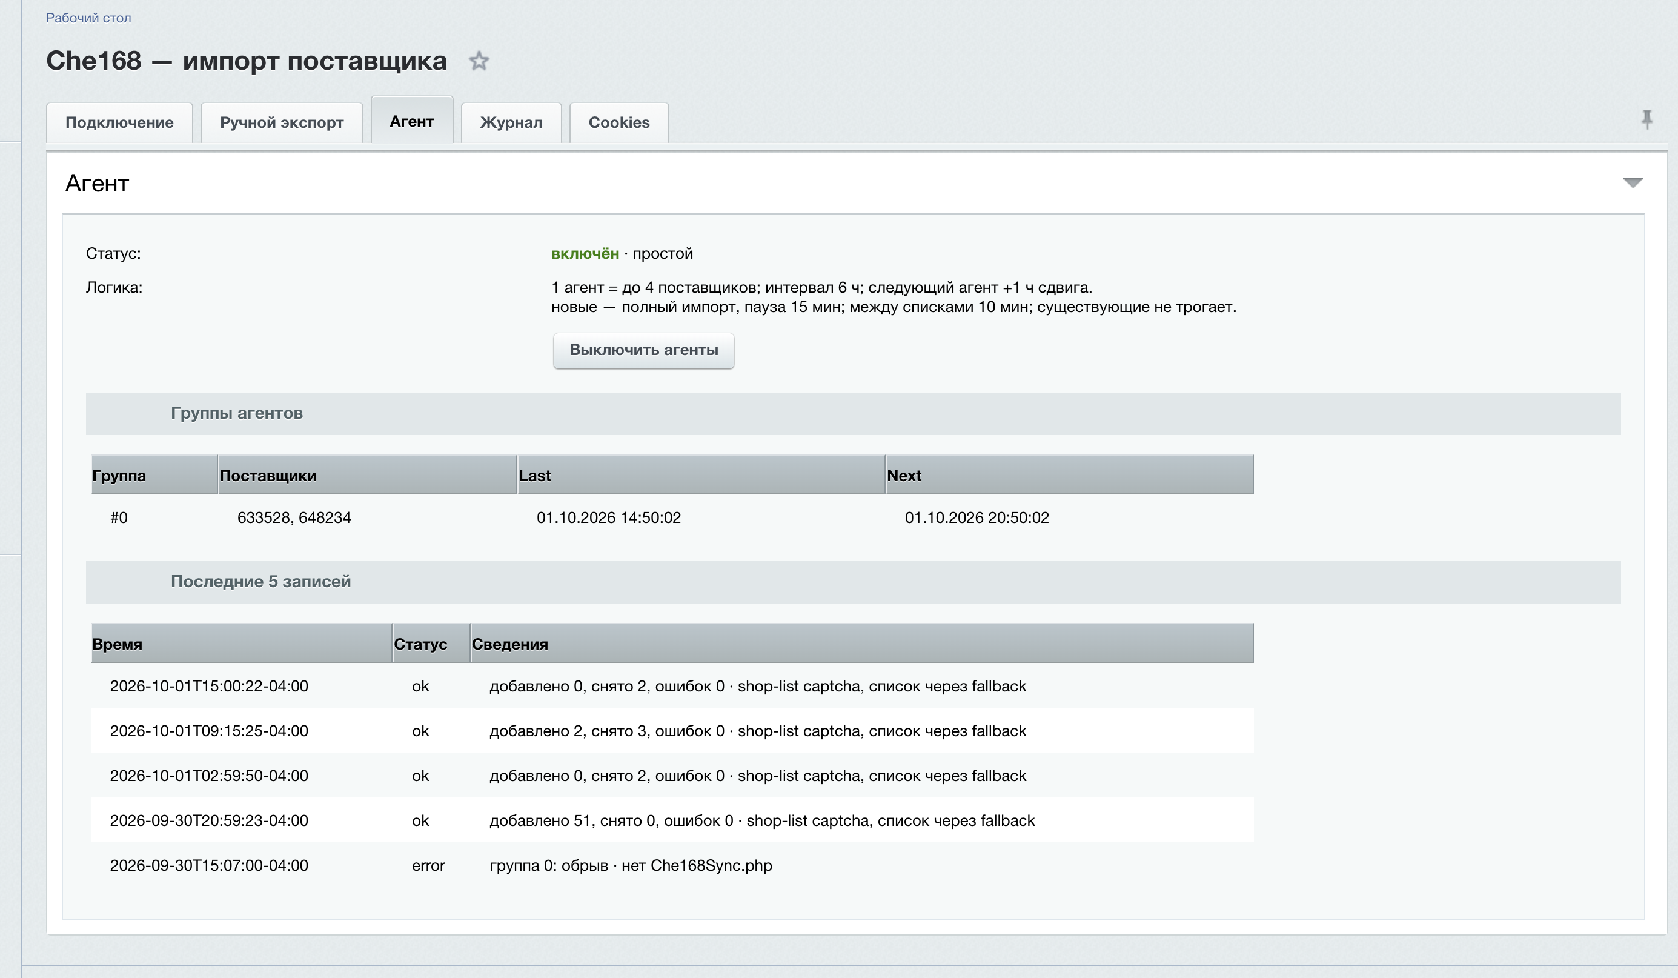Click the Группа column header
The height and width of the screenshot is (978, 1678).
tap(154, 475)
